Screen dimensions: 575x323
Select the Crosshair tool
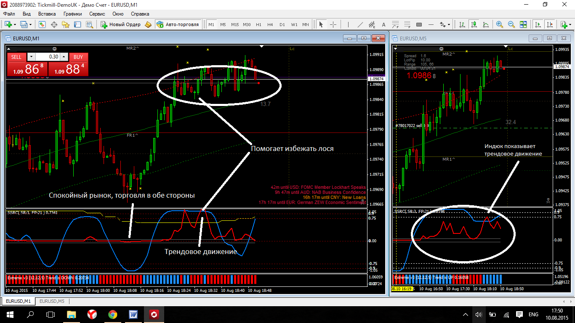333,24
